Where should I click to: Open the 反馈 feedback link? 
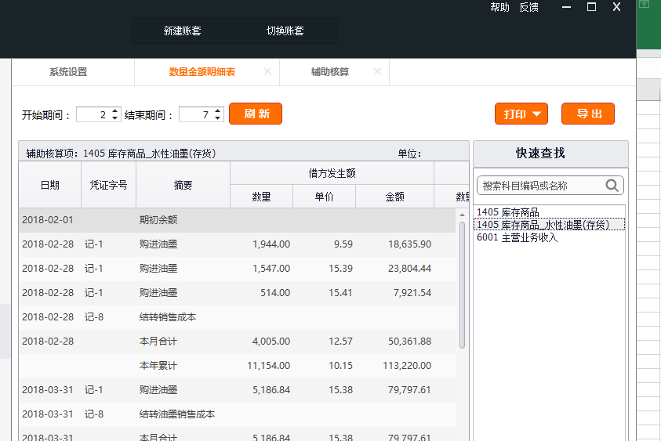(x=528, y=7)
